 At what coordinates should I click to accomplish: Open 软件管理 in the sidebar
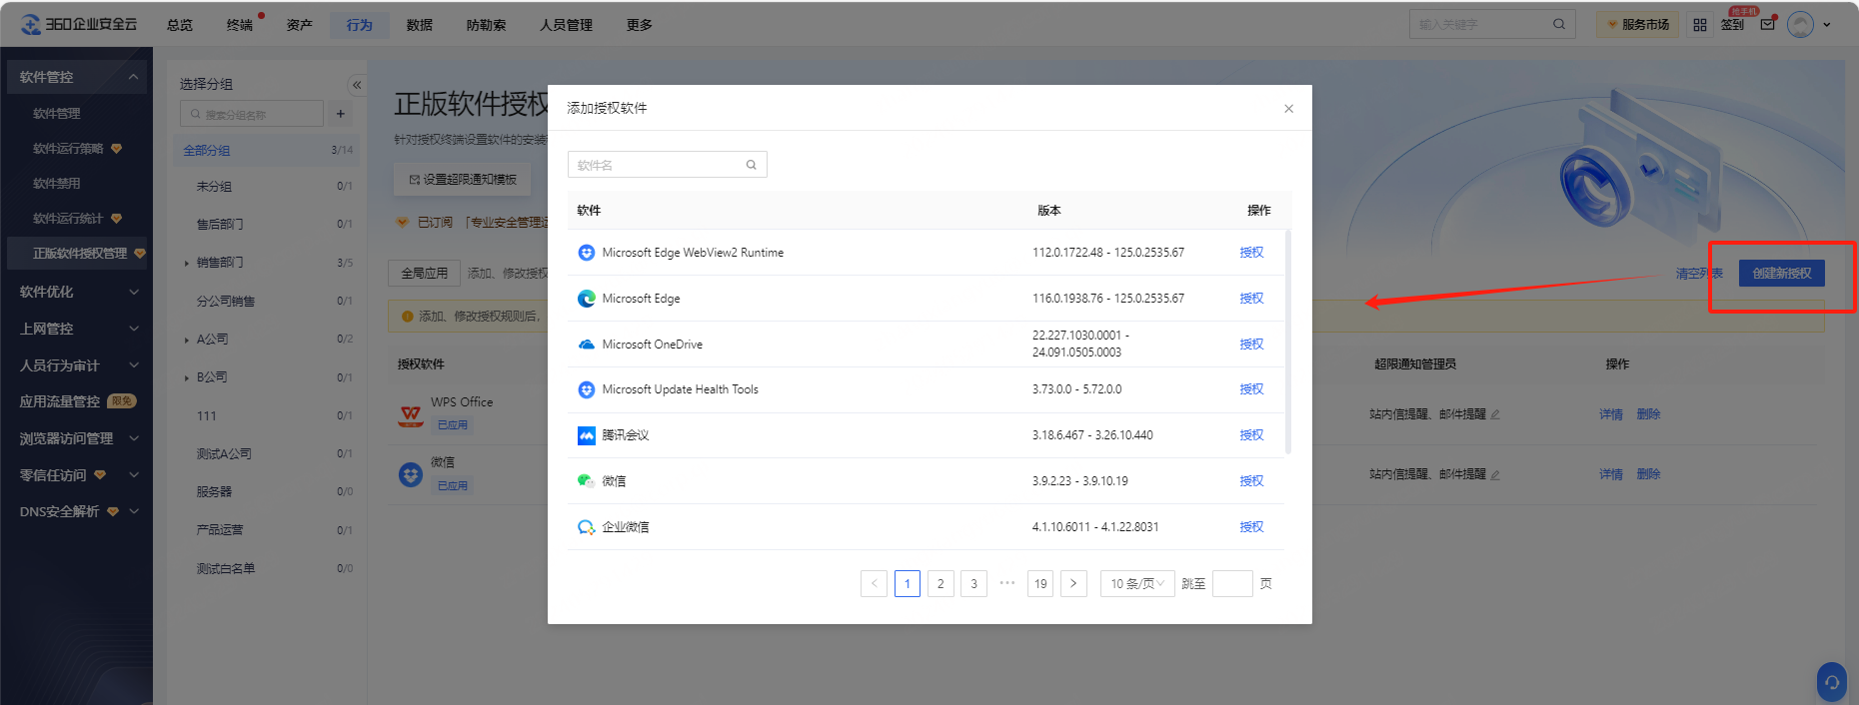pyautogui.click(x=57, y=114)
